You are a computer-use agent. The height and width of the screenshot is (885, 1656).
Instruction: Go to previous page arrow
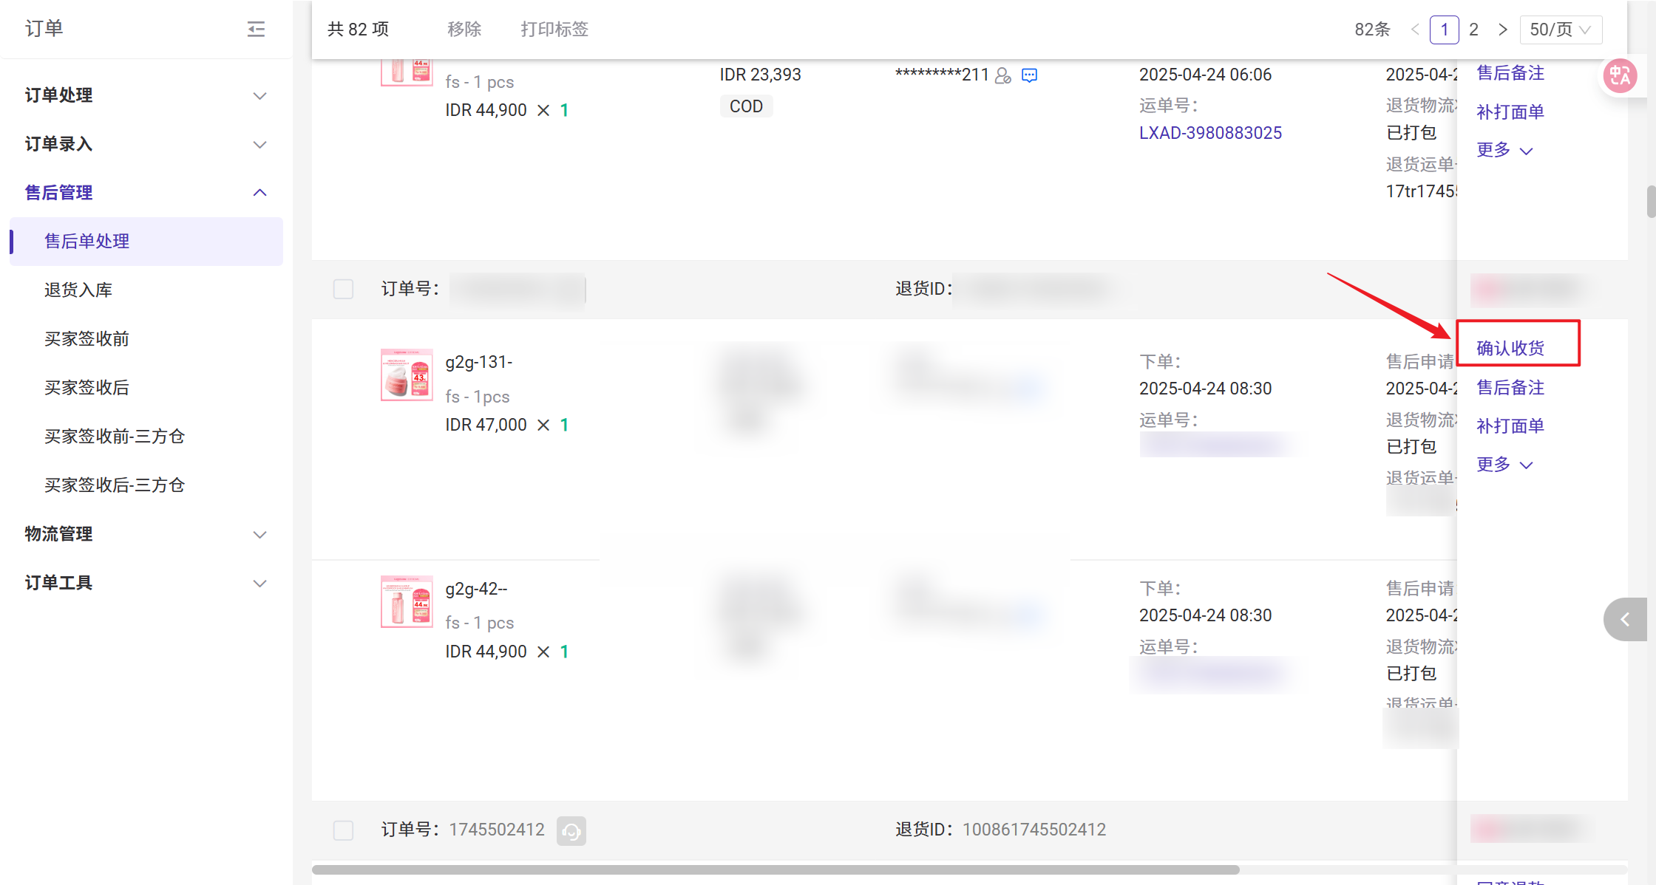point(1415,30)
